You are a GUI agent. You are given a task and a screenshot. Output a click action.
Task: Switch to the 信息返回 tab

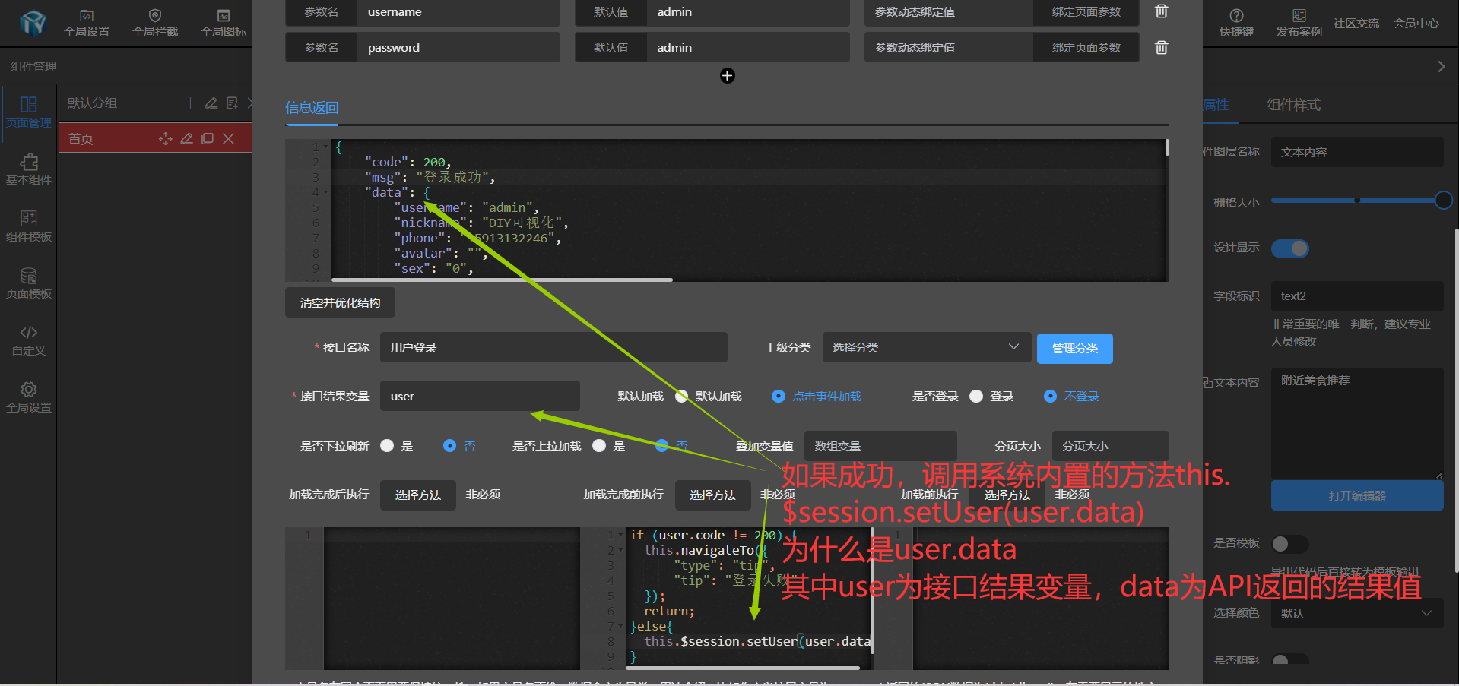[x=312, y=108]
